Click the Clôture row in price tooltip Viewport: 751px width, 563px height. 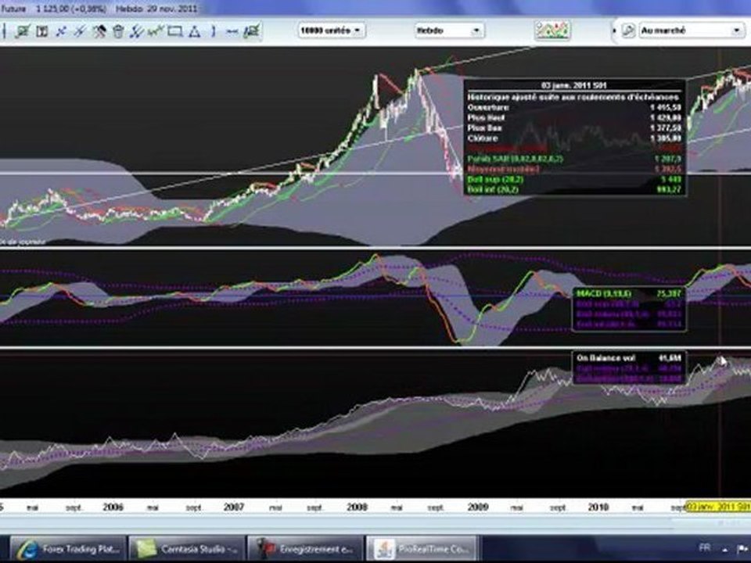tap(573, 138)
